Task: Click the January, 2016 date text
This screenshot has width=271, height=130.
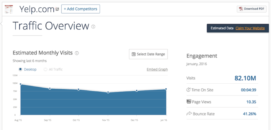Action: (196, 64)
